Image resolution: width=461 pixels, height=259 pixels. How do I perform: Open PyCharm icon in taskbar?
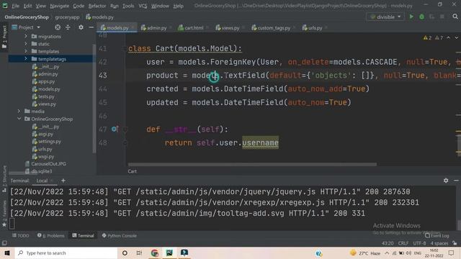[x=169, y=253]
